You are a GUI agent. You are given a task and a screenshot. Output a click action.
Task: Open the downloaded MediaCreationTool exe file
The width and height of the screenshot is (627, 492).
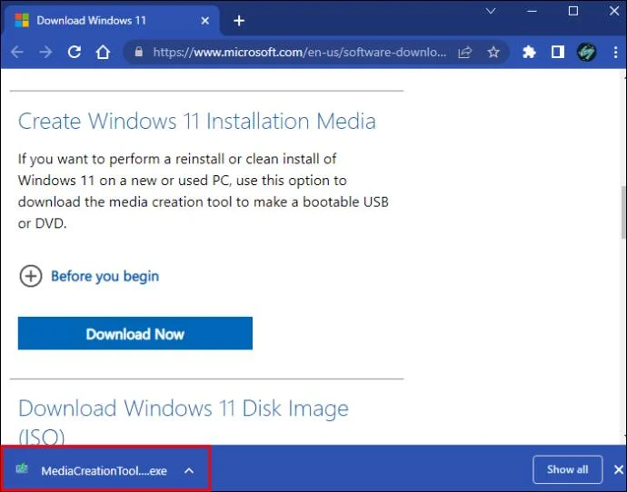click(x=104, y=470)
